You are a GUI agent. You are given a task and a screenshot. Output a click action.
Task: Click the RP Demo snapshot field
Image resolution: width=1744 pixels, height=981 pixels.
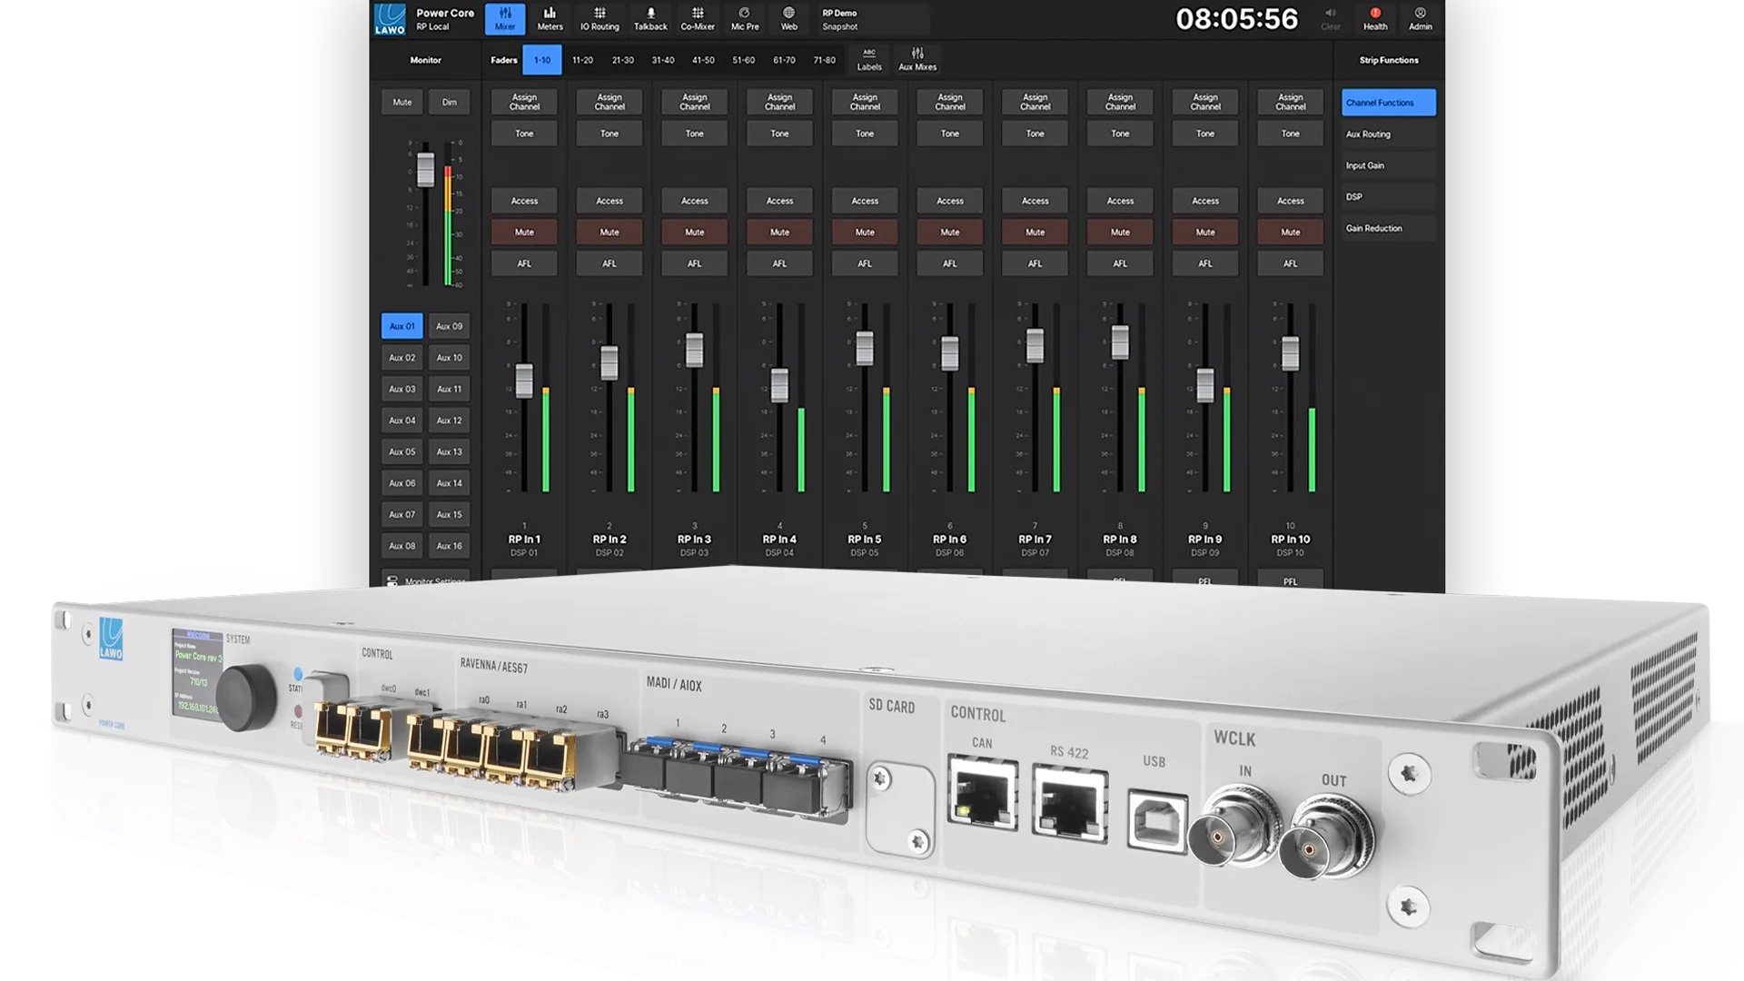(874, 19)
